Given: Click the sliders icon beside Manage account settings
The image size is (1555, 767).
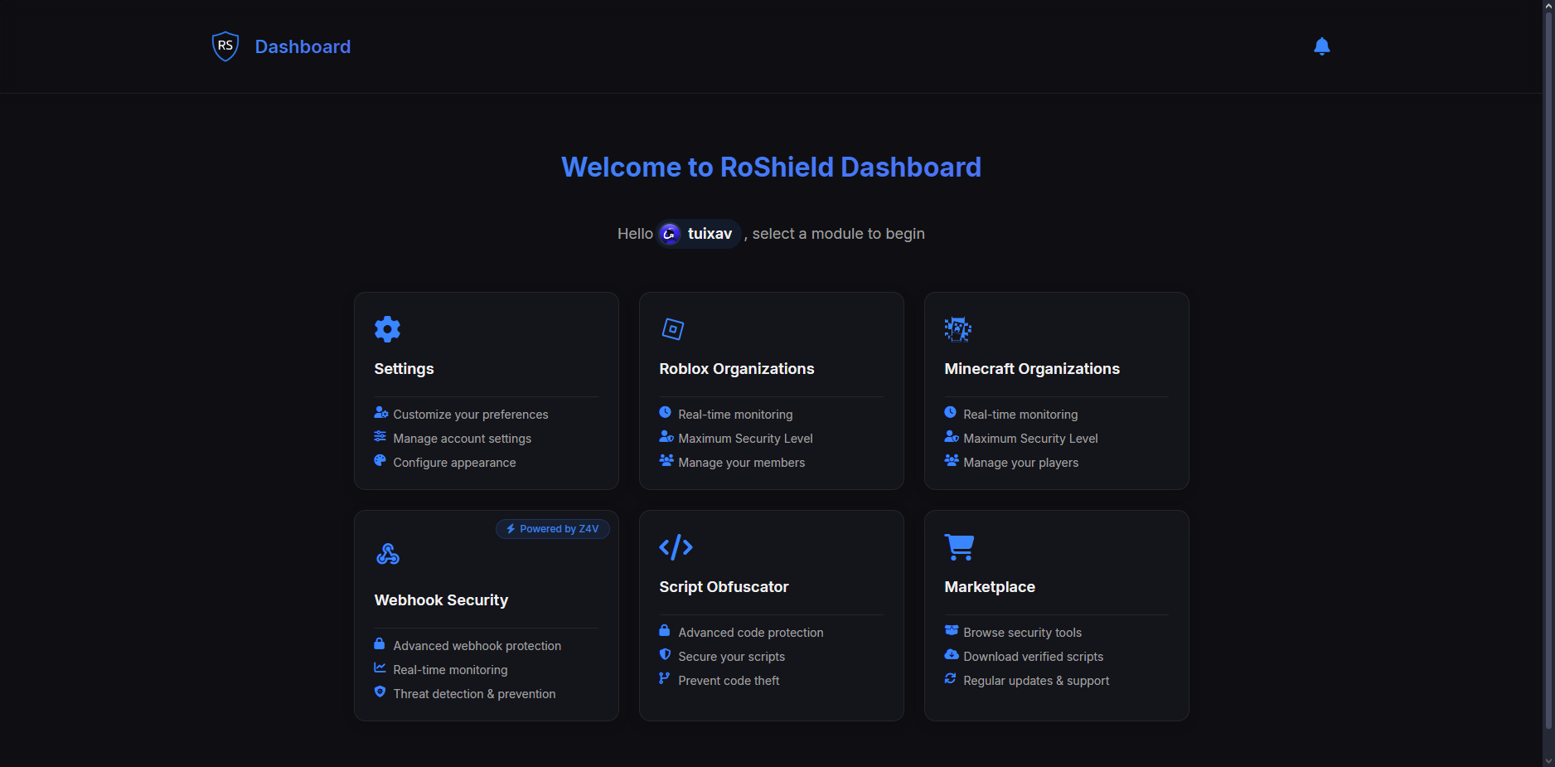Looking at the screenshot, I should [380, 437].
